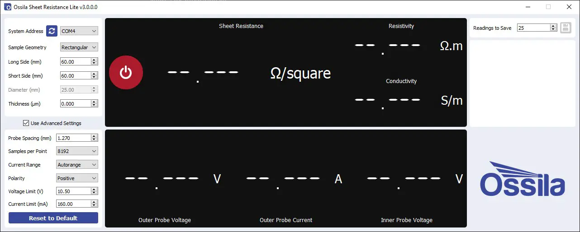Increase Long Side with stepper arrows
Viewport: 580px width, 232px height.
(x=95, y=60)
